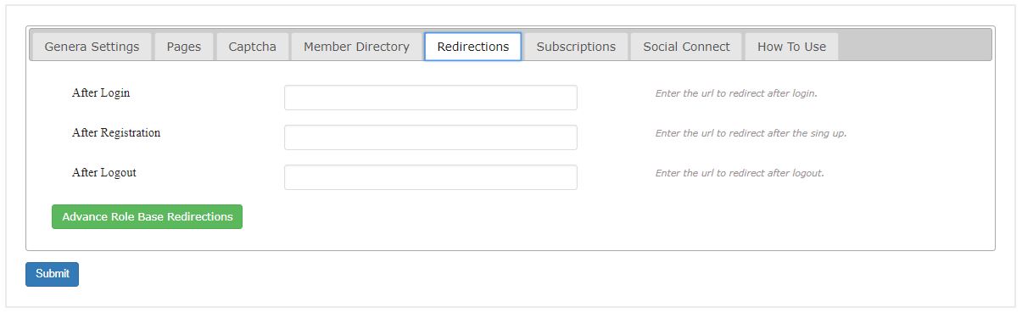This screenshot has width=1022, height=313.
Task: Switch to the Social Connect tab
Action: tap(686, 47)
